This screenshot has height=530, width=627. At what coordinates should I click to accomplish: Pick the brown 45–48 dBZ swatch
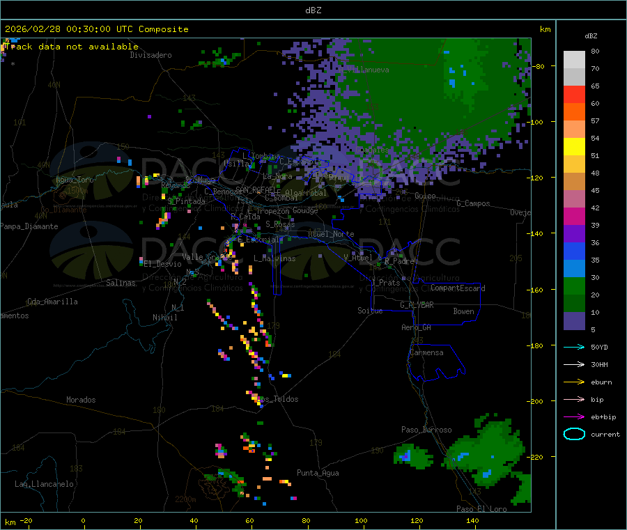[x=574, y=182]
